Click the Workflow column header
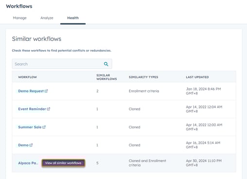The image size is (247, 179). point(27,77)
